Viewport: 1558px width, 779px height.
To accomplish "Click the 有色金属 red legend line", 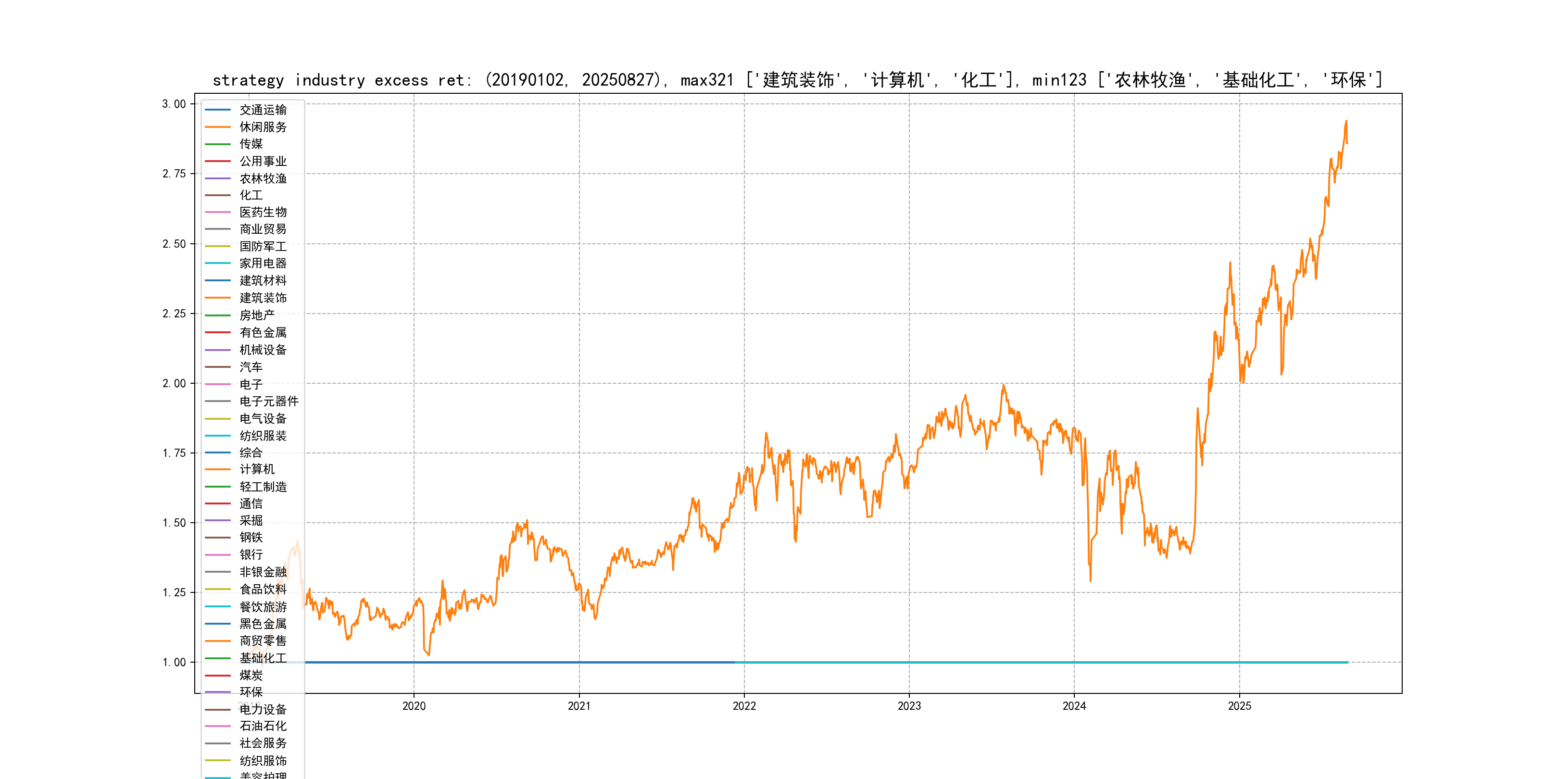I will (x=218, y=332).
